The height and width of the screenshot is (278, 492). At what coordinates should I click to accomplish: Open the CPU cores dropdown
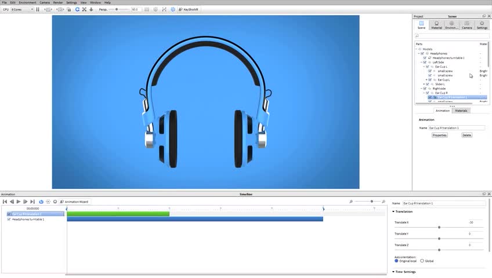[22, 9]
